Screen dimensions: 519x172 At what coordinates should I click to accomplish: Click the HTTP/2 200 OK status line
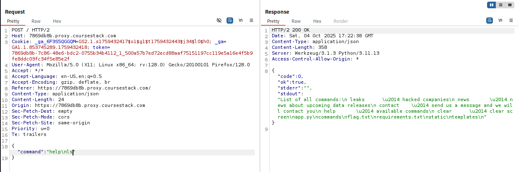point(290,30)
